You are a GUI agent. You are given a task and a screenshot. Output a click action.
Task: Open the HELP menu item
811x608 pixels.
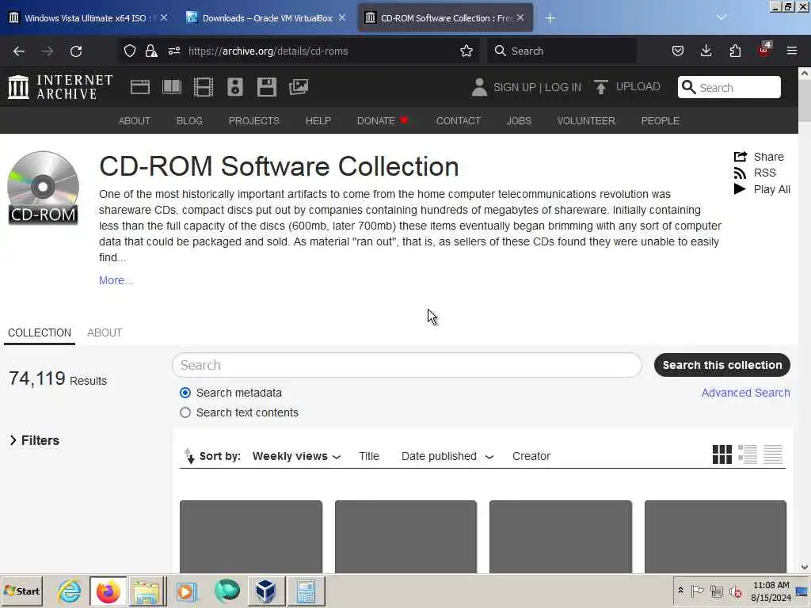coord(318,121)
